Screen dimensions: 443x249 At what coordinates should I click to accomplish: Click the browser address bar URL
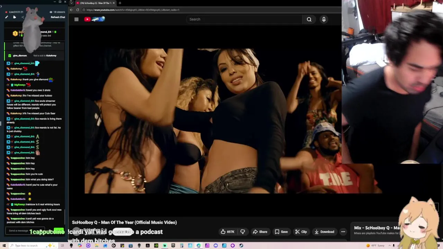pos(133,10)
